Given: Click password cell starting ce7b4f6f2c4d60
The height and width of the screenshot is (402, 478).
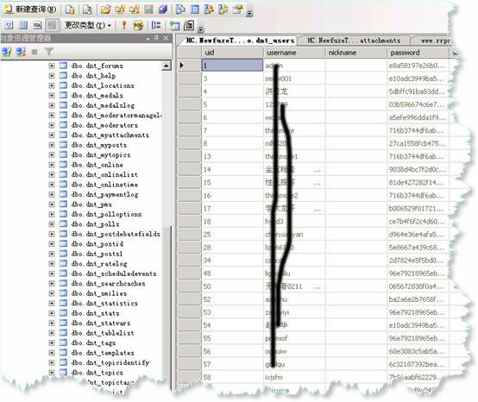Looking at the screenshot, I should click(x=418, y=222).
